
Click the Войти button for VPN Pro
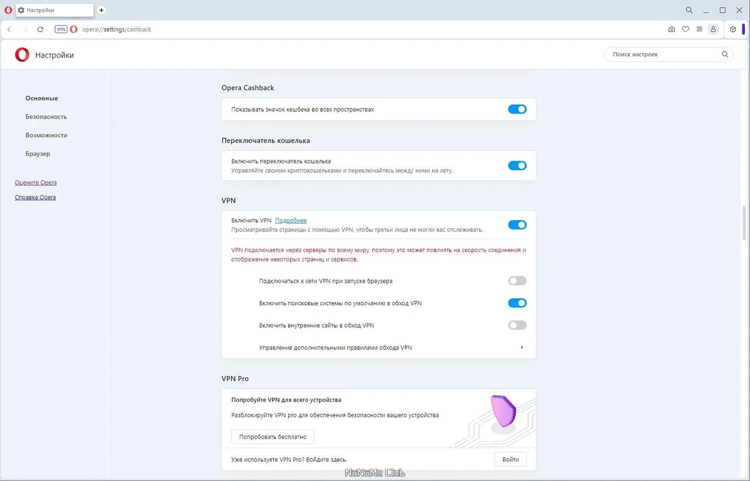pos(511,460)
